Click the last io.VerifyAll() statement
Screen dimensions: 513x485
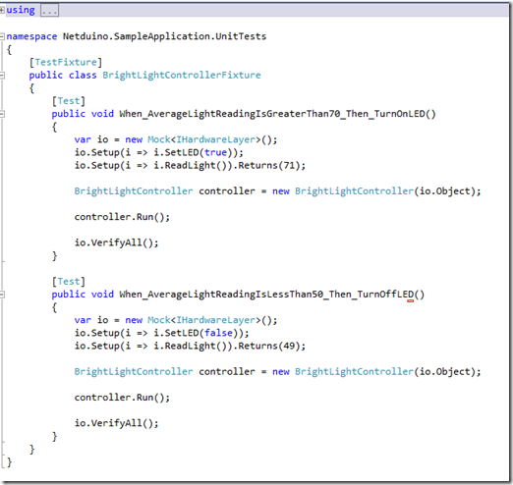[117, 423]
